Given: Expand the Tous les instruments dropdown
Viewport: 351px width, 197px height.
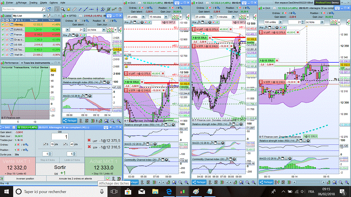Looking at the screenshot, I should [22, 63].
